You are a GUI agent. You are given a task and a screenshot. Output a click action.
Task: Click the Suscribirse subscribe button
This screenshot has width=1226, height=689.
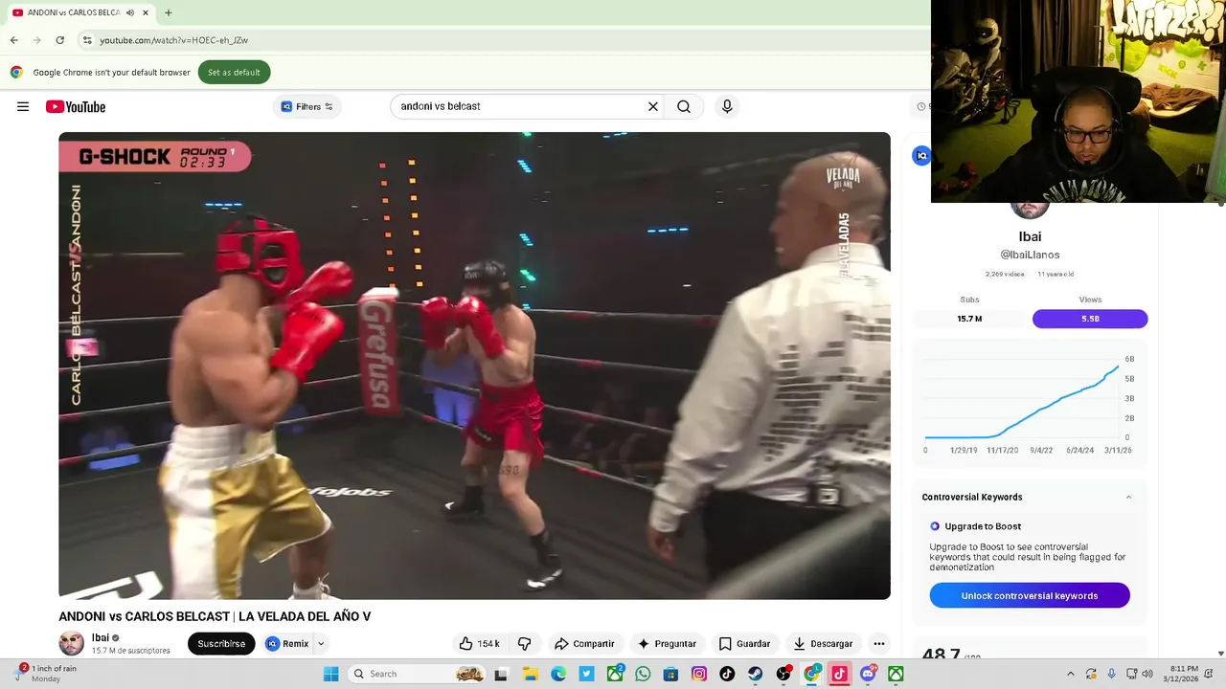[x=221, y=644]
